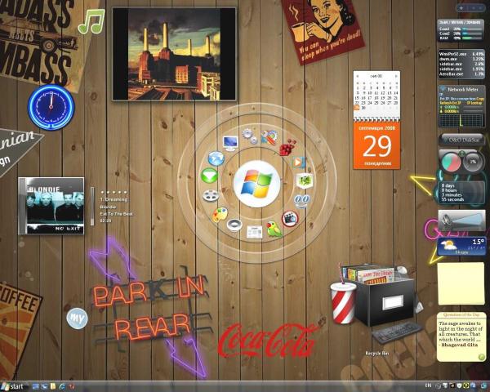This screenshot has width=490, height=392.
Task: Select date 15 in the calendar grid
Action: coord(357,98)
